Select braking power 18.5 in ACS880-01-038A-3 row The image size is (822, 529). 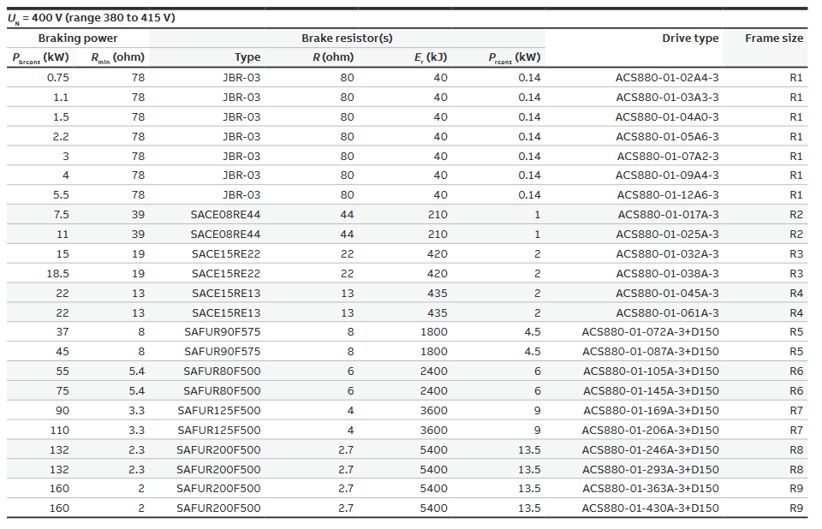coord(57,274)
